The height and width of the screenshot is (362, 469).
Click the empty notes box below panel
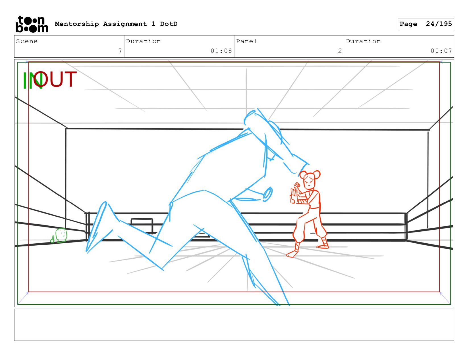click(234, 325)
